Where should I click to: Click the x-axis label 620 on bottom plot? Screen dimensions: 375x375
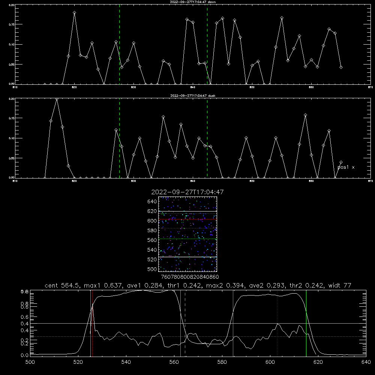[318, 362]
